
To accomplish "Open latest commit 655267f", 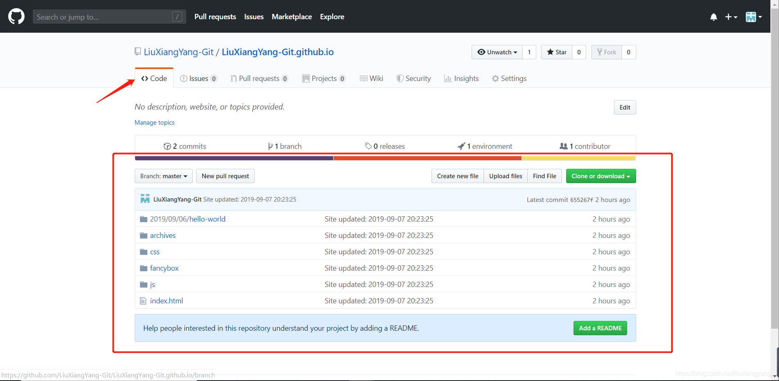I will [x=581, y=200].
